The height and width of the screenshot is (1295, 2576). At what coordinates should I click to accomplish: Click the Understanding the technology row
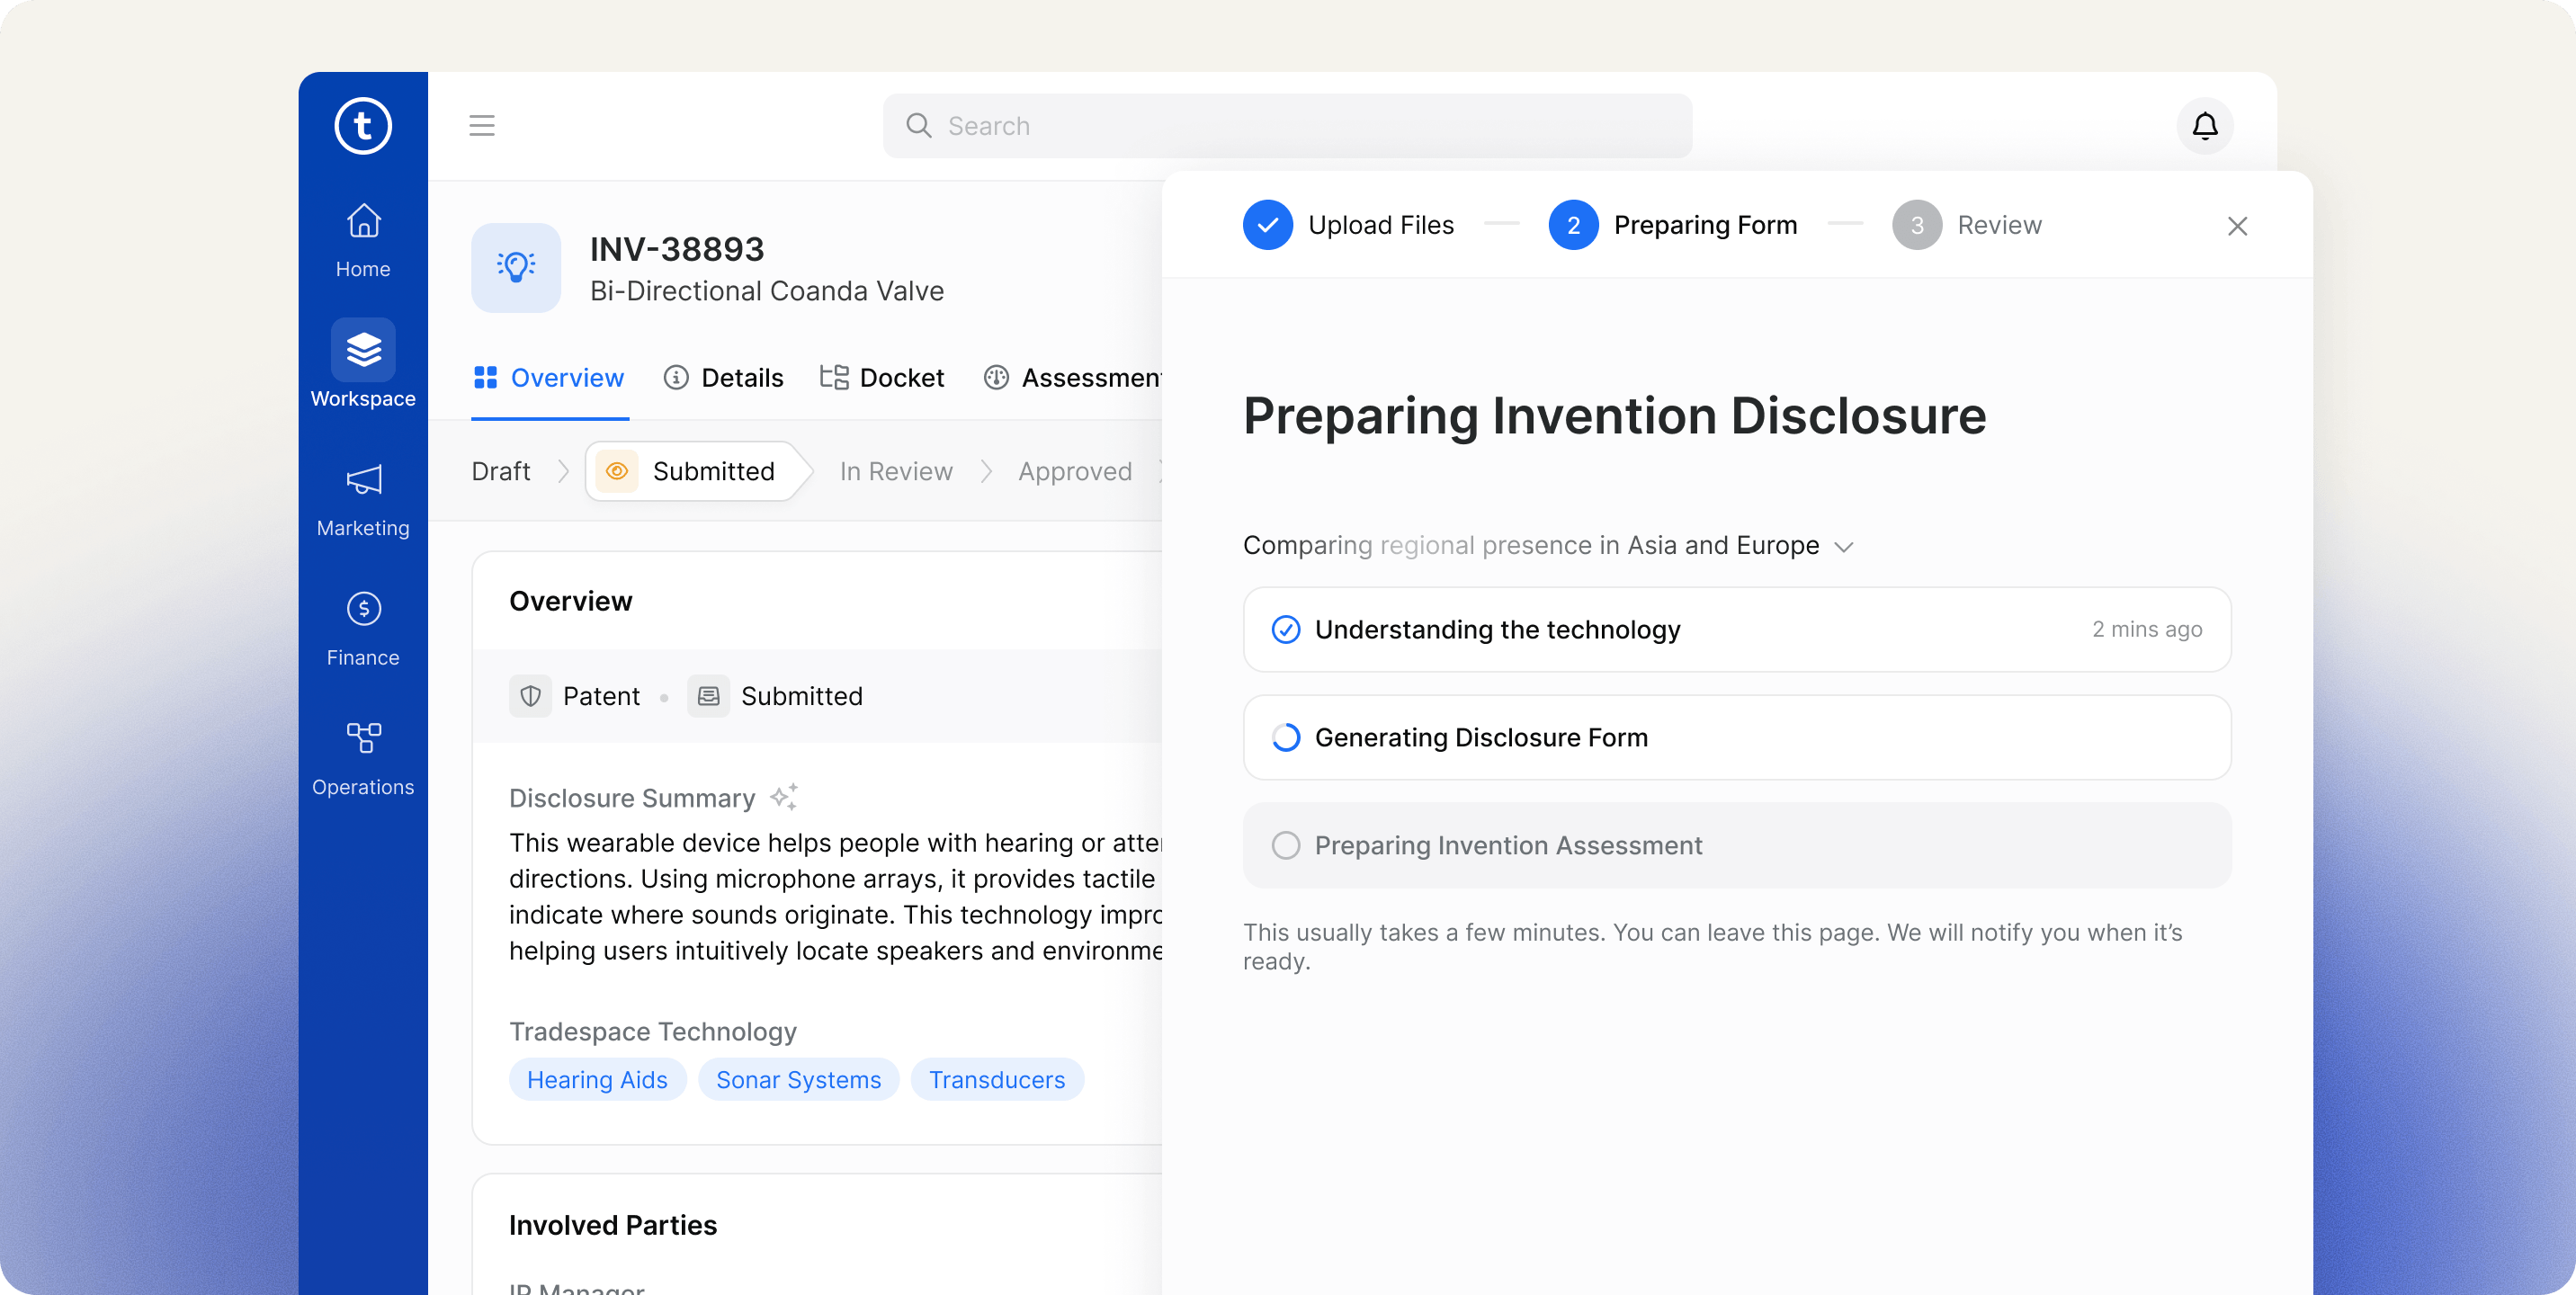click(x=1736, y=629)
